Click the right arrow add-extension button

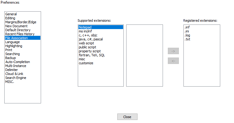pos(173,51)
